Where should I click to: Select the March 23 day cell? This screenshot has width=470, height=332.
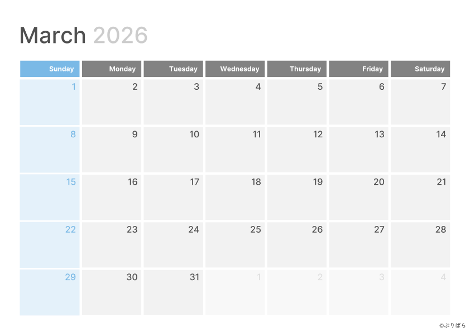click(112, 244)
